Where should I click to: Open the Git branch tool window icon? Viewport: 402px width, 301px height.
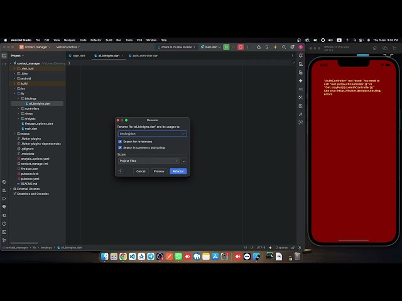click(4, 240)
